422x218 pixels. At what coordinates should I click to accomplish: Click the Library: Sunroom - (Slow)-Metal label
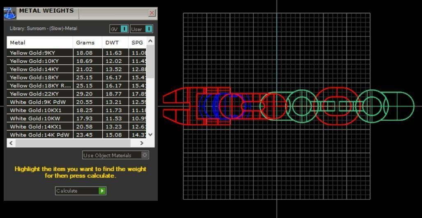click(43, 28)
